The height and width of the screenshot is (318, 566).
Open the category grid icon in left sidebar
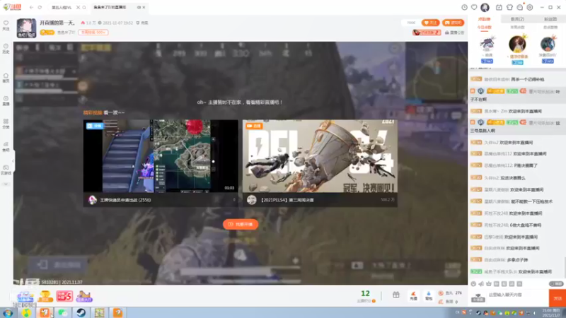[x=6, y=124]
